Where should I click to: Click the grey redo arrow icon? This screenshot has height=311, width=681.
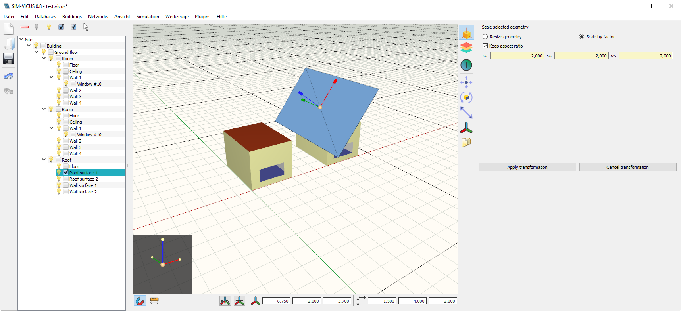(x=9, y=91)
